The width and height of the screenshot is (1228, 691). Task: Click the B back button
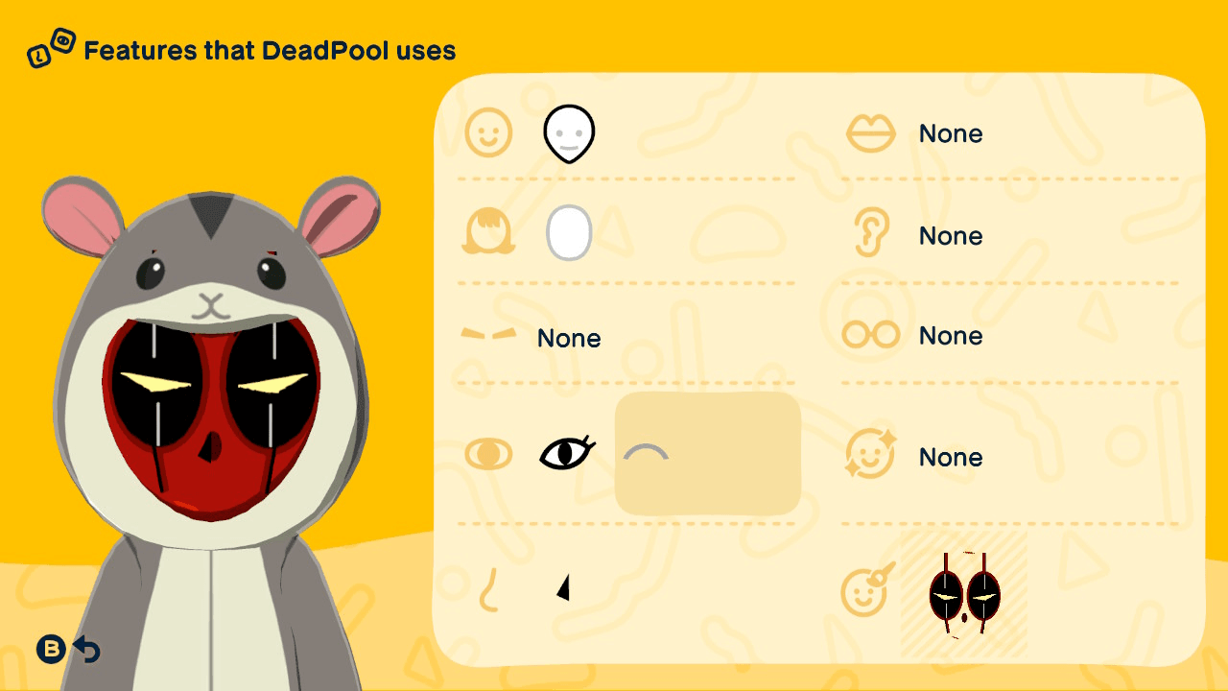pyautogui.click(x=51, y=650)
